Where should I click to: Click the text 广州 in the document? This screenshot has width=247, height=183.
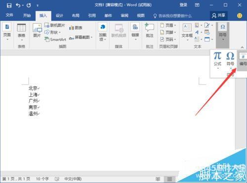point(33,101)
